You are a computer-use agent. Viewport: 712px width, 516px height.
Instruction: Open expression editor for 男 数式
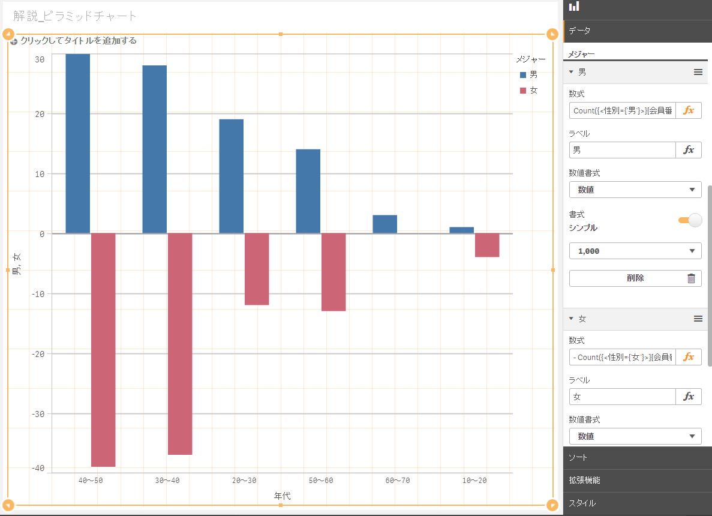(689, 110)
